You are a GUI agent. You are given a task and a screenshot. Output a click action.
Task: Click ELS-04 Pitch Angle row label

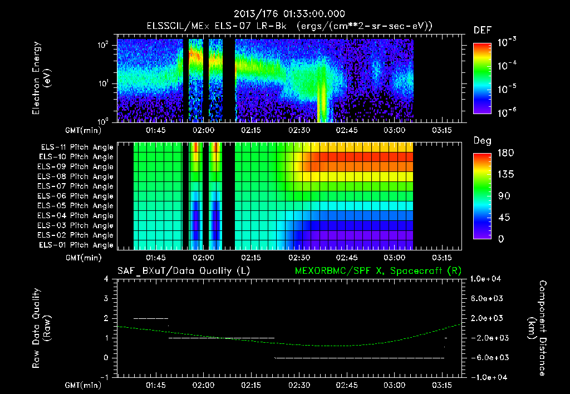[x=75, y=215]
